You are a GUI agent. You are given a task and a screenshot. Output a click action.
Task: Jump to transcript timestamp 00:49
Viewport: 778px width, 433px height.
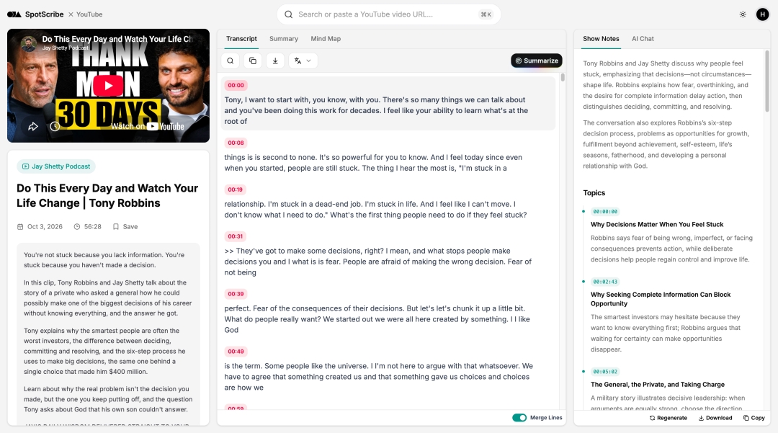pos(236,351)
